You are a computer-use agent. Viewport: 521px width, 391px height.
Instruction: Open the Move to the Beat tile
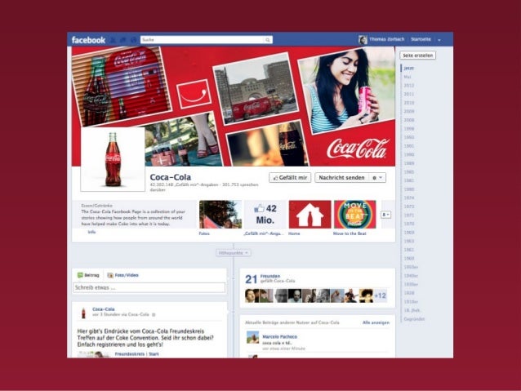[355, 214]
